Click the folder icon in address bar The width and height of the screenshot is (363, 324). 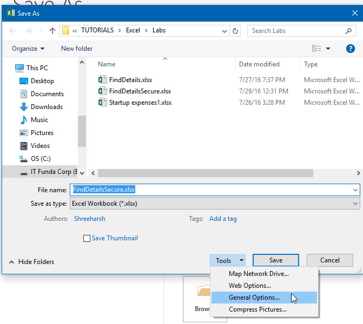point(65,30)
